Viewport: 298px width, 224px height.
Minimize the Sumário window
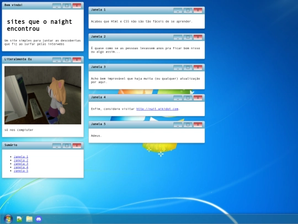pos(57,145)
